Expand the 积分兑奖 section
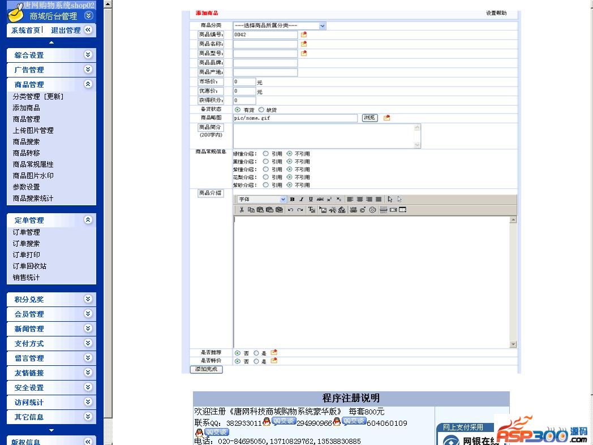The height and width of the screenshot is (445, 593). (x=88, y=299)
